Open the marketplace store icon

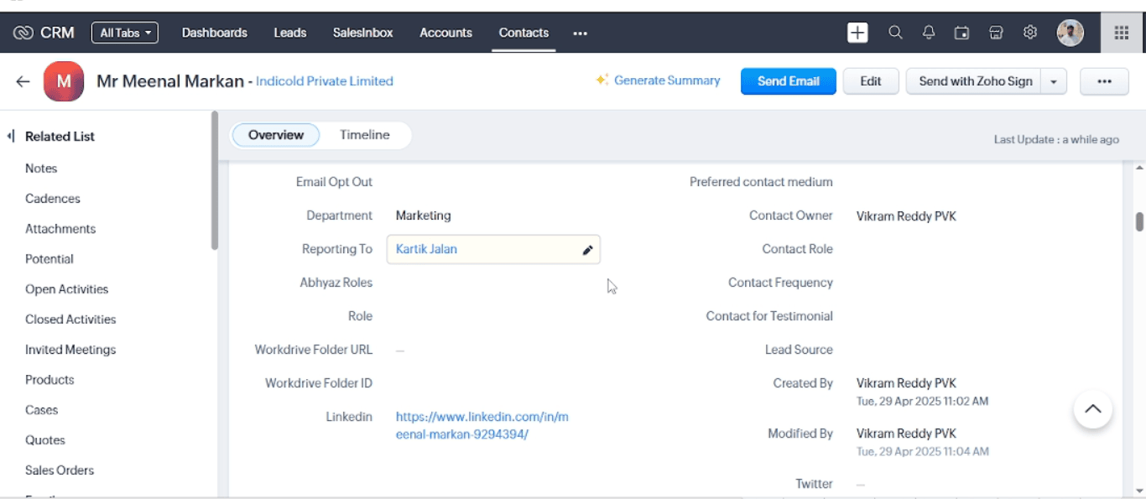coord(996,33)
